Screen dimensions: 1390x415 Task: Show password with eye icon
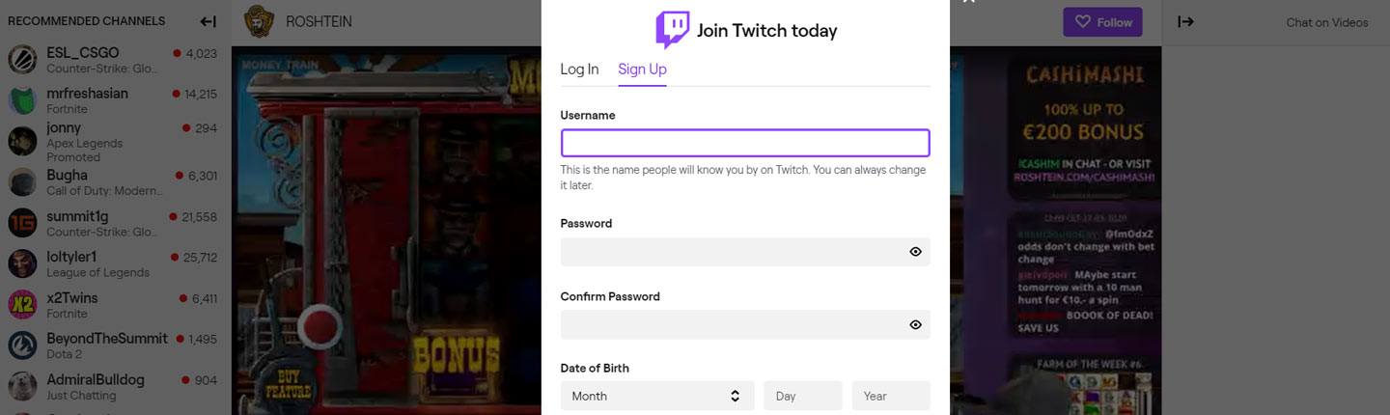(x=915, y=252)
